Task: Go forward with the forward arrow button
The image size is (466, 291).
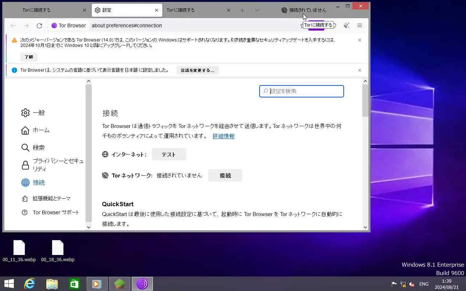Action: (x=26, y=25)
